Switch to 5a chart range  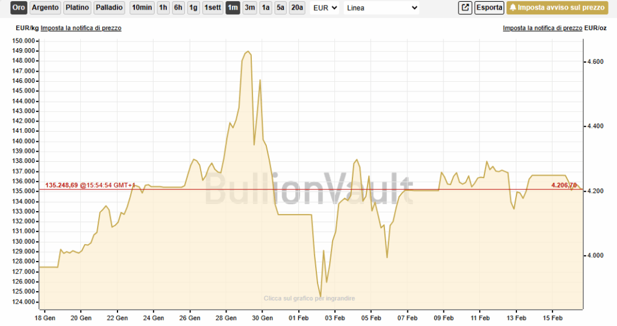[280, 8]
